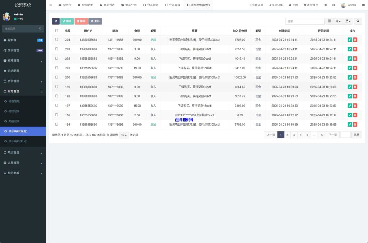This screenshot has height=243, width=368.
Task: Delete record row 200
Action: point(355,77)
